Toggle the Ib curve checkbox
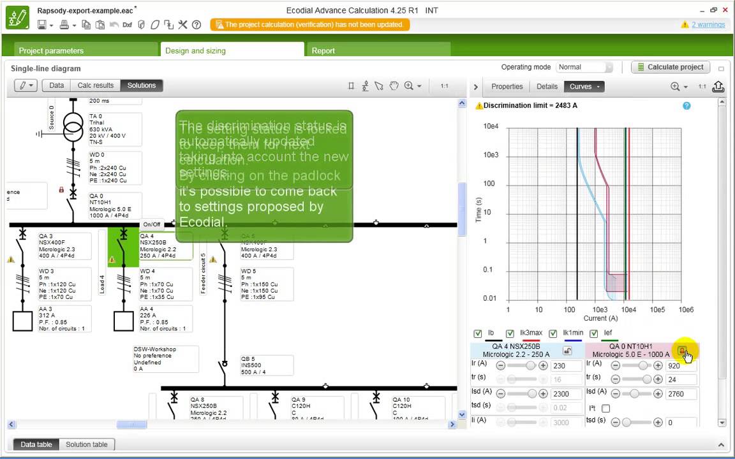 [x=478, y=333]
